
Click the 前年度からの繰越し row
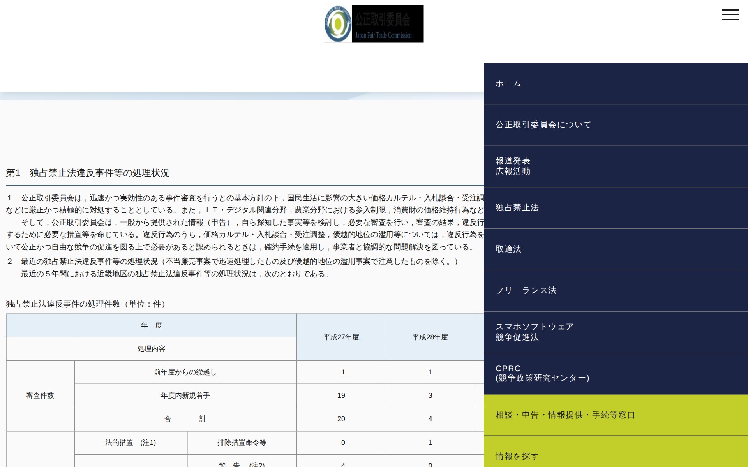pos(185,372)
